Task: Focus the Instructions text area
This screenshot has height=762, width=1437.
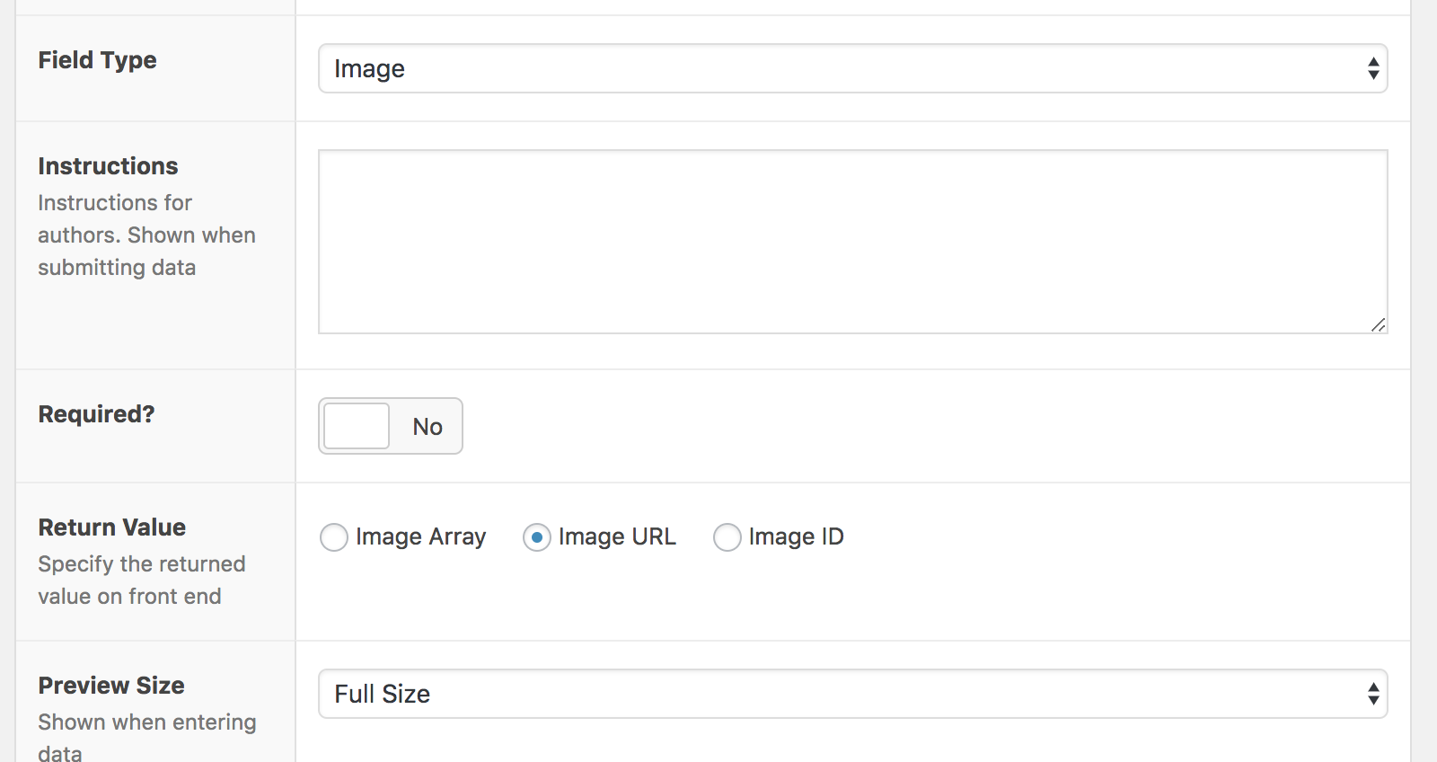Action: (853, 242)
